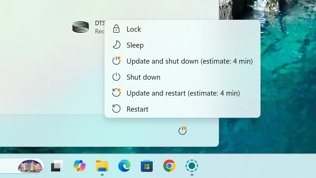Launch Google Chrome from the taskbar
Viewport: 316px width, 178px height.
(169, 166)
